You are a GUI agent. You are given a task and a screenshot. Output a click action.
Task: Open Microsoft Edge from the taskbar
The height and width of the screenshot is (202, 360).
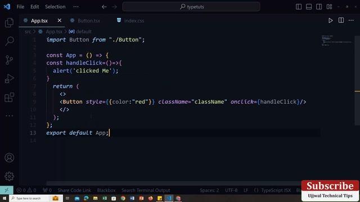pos(86,198)
